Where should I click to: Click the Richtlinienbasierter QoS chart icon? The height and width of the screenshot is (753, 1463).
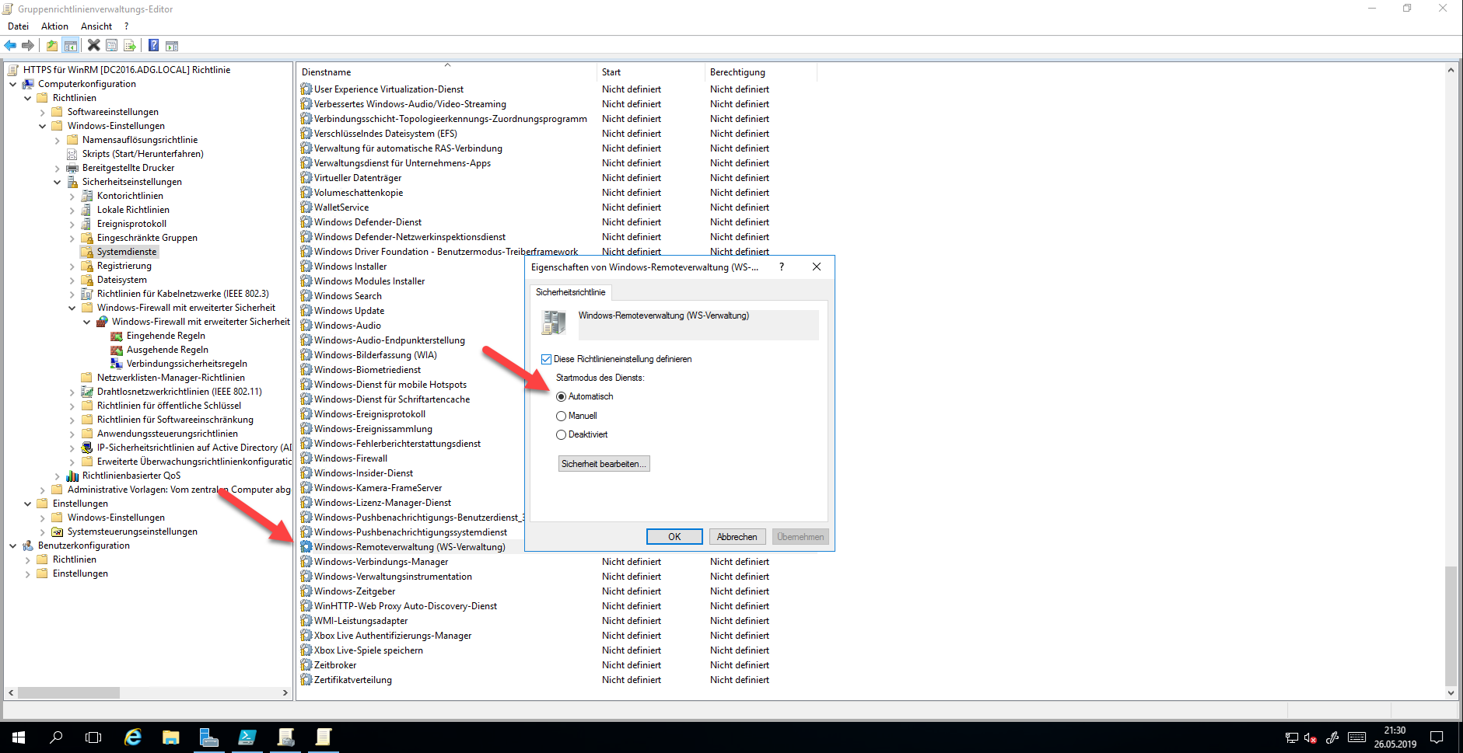click(72, 476)
